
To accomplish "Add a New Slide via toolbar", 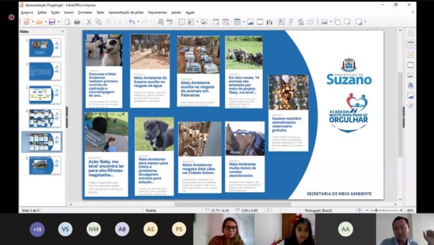I will click(324, 22).
